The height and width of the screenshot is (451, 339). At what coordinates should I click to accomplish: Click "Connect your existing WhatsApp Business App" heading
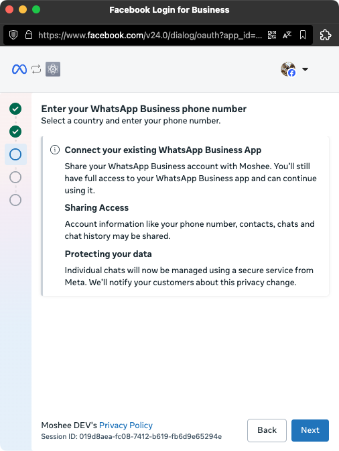coord(163,150)
